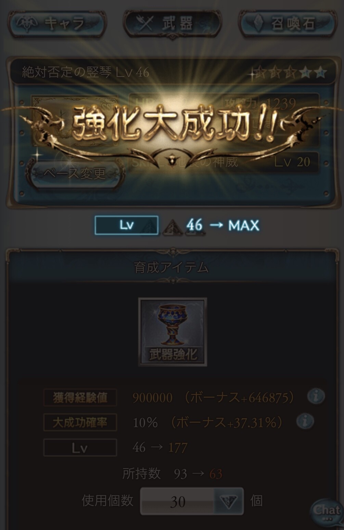Tap the ベース変更 button
Image resolution: width=344 pixels, height=530 pixels.
pos(75,173)
